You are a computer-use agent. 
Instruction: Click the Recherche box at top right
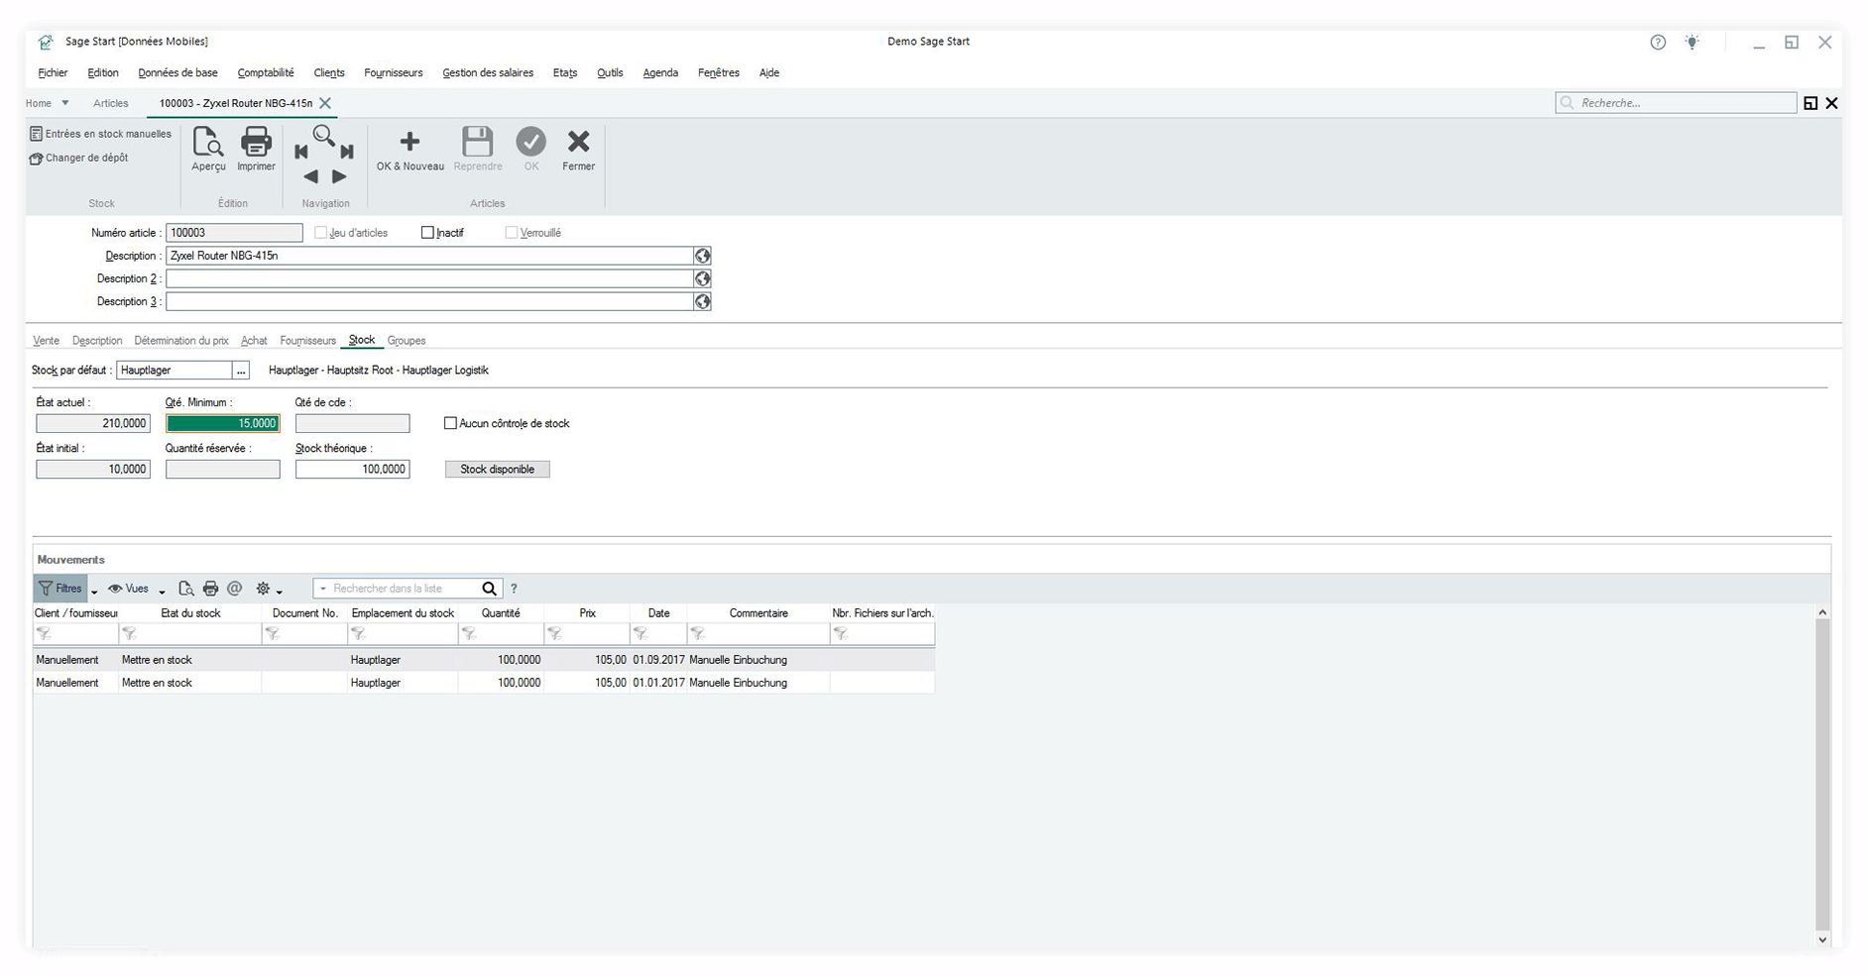[1676, 103]
